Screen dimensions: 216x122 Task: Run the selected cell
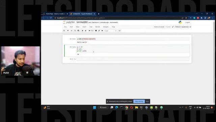[91, 31]
